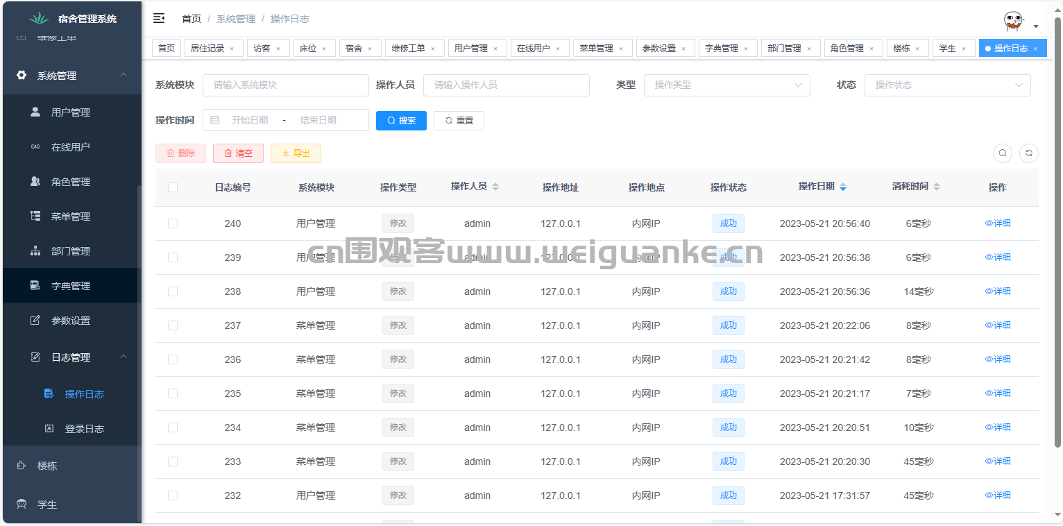Click the 删除 delete button

tap(180, 153)
